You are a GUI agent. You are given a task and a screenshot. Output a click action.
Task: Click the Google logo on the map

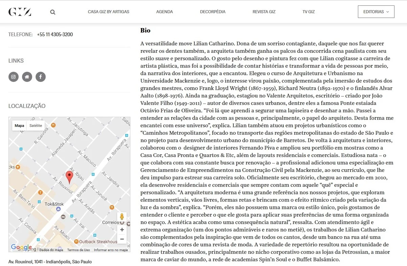pos(21,247)
